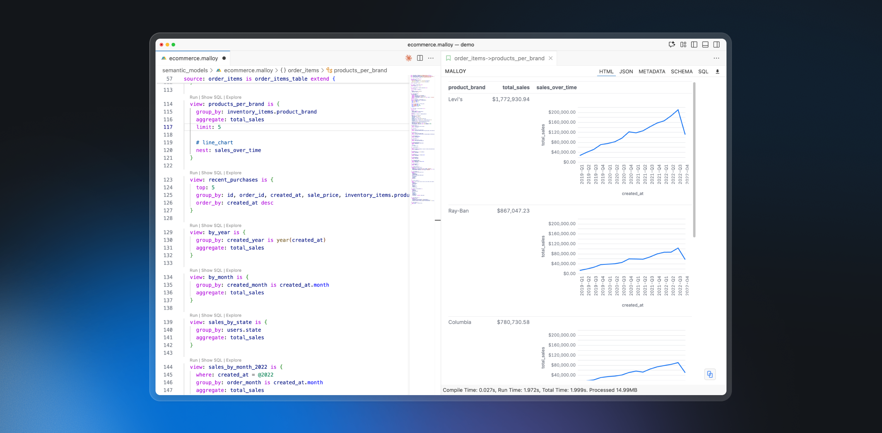Viewport: 882px width, 433px height.
Task: Open the customize layout icon
Action: coord(683,44)
